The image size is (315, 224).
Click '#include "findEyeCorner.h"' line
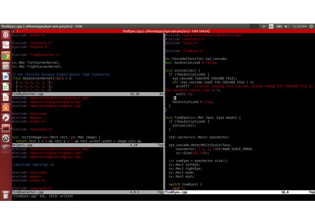(36, 55)
